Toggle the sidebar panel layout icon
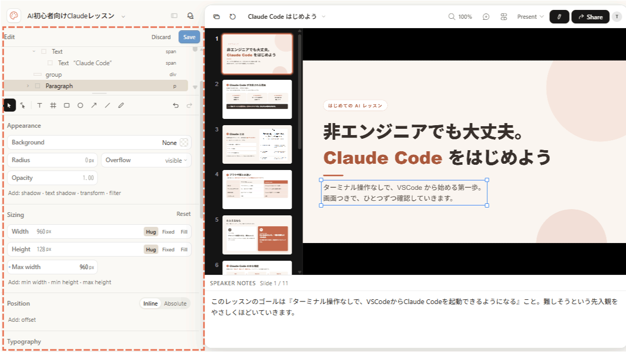The width and height of the screenshot is (626, 352). click(x=174, y=16)
